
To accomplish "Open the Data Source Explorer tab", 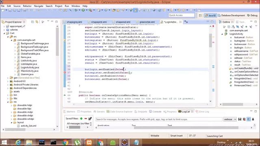I will (x=119, y=112).
